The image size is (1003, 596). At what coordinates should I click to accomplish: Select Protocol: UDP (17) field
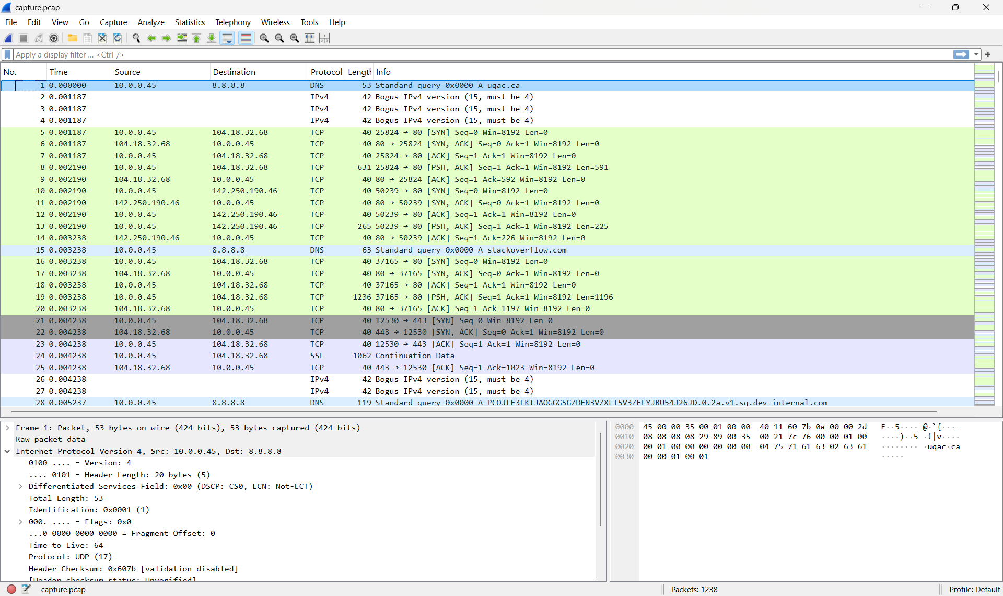click(70, 557)
